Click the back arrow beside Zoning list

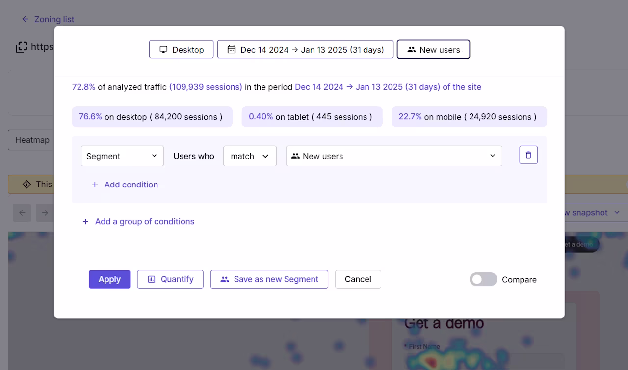tap(26, 19)
